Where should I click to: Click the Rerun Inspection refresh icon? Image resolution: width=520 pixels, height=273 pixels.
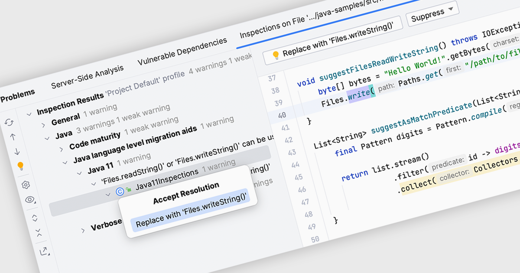pos(9,122)
